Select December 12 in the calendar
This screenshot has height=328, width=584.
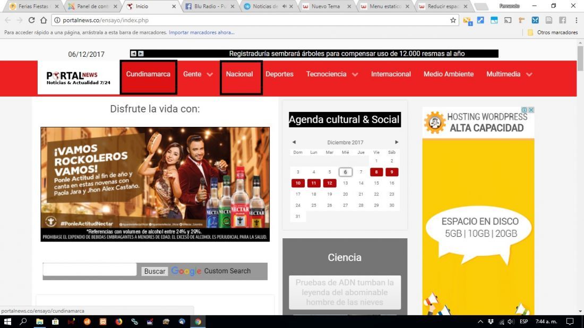pyautogui.click(x=330, y=183)
